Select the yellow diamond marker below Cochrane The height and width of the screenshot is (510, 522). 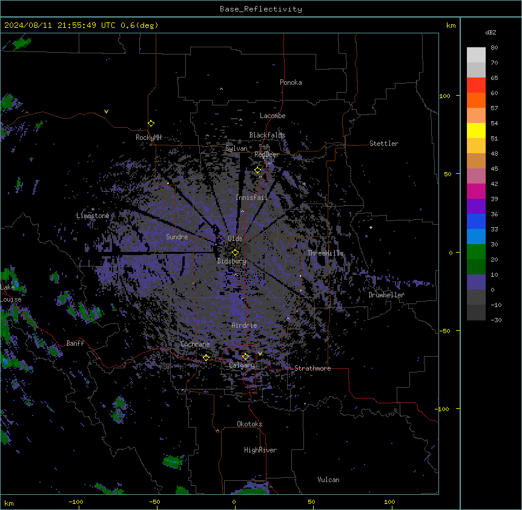pos(206,358)
